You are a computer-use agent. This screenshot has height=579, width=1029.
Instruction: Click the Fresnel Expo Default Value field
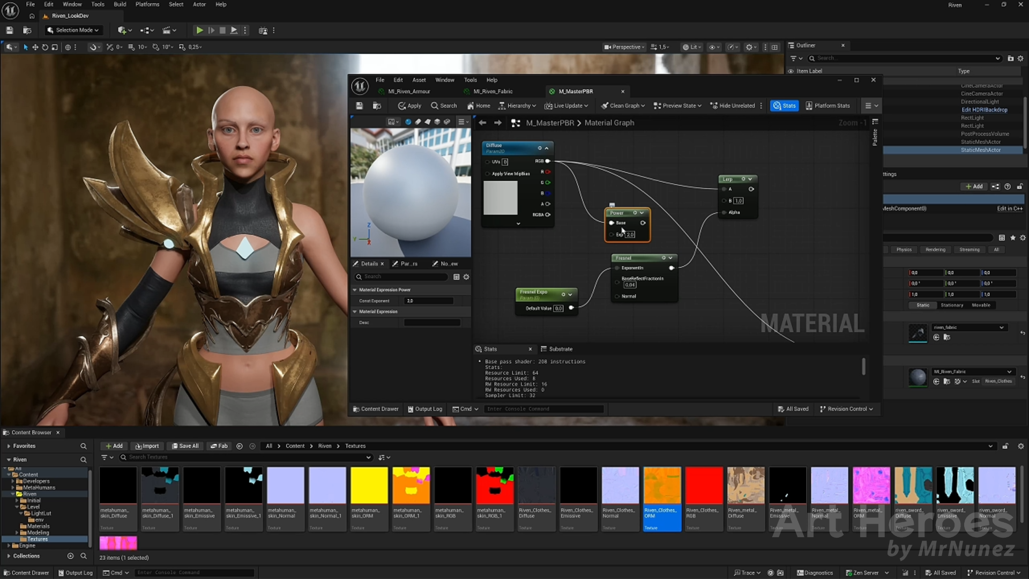[x=558, y=308]
